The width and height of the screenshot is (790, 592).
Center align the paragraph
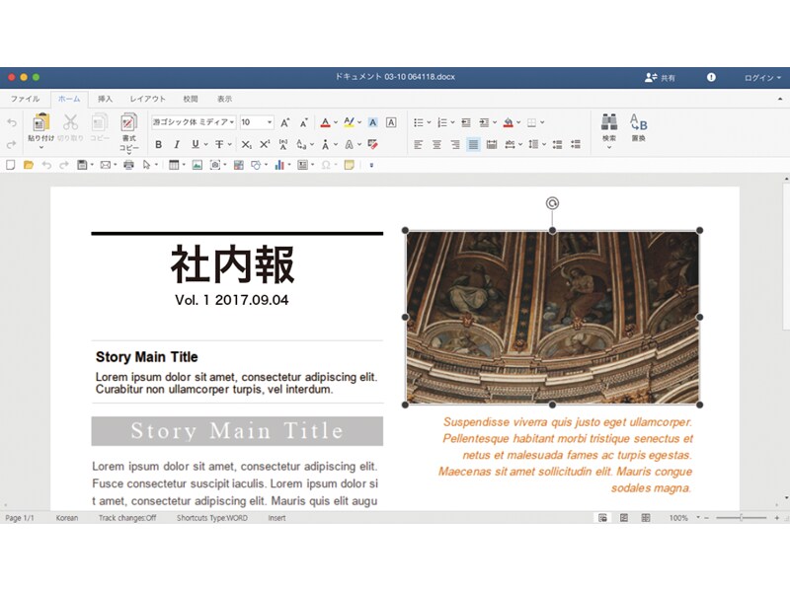(x=436, y=145)
